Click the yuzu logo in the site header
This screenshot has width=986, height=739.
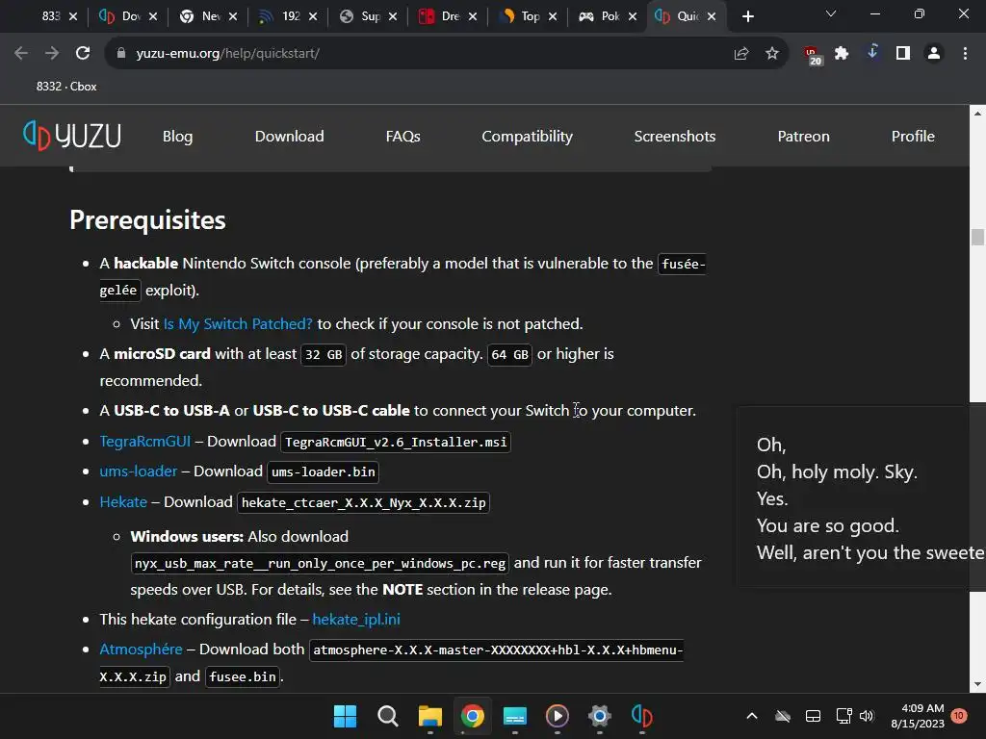click(72, 136)
